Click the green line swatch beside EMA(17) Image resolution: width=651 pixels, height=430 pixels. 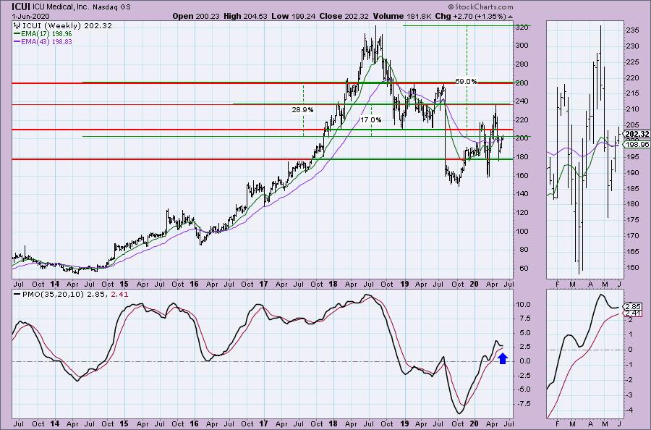tap(17, 34)
